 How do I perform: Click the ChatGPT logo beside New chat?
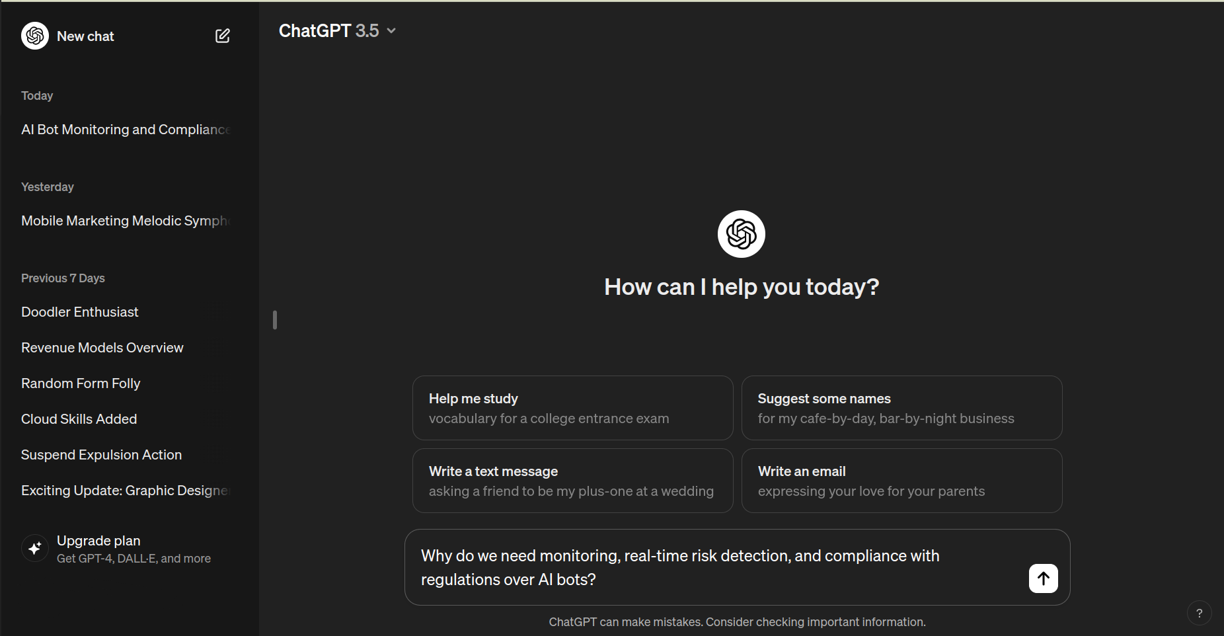tap(35, 36)
